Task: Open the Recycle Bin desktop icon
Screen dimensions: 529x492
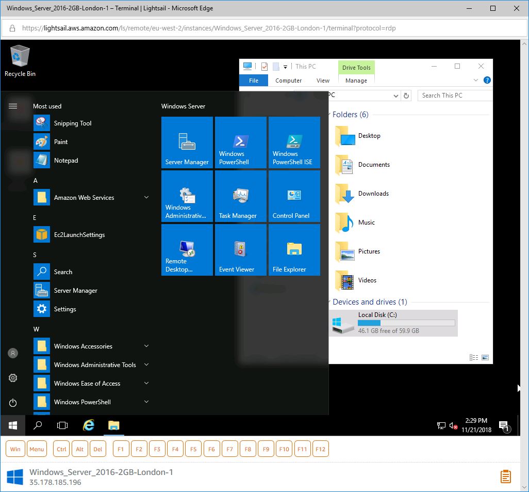Action: (x=20, y=61)
